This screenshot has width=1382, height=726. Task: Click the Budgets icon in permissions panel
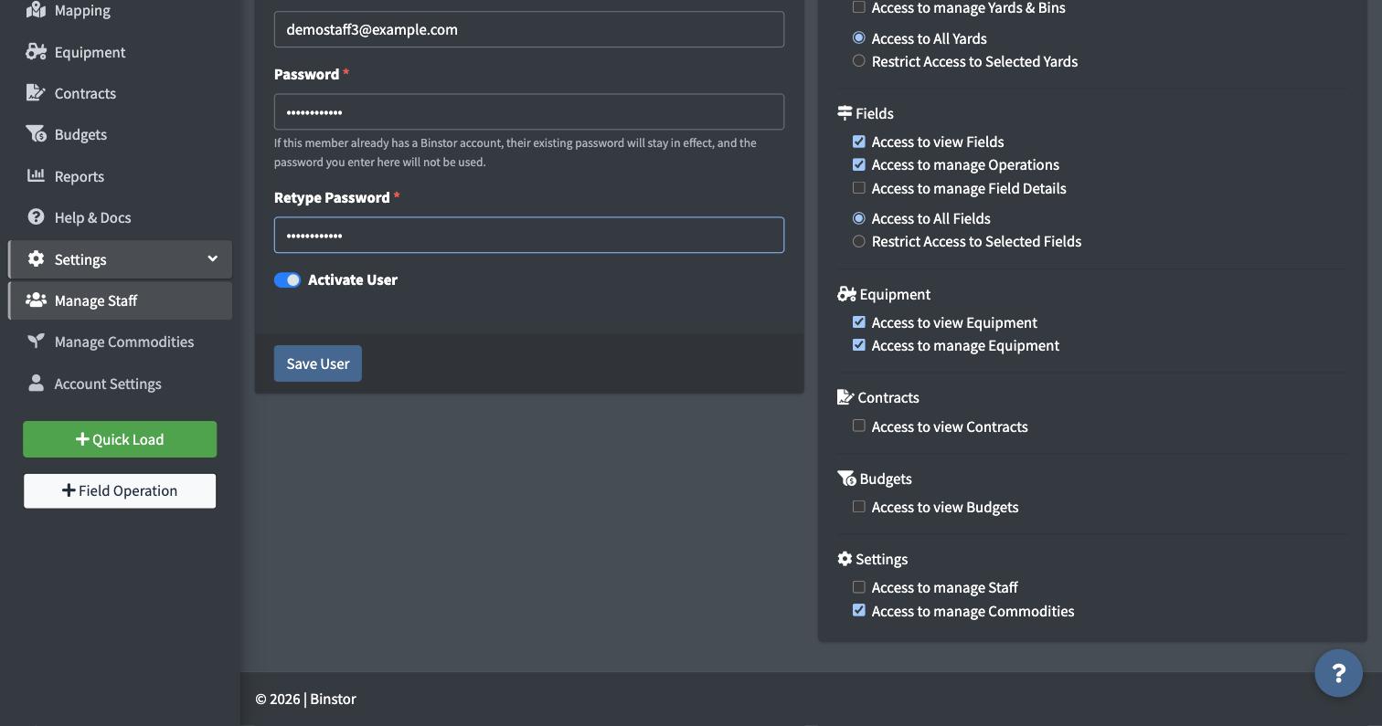846,479
